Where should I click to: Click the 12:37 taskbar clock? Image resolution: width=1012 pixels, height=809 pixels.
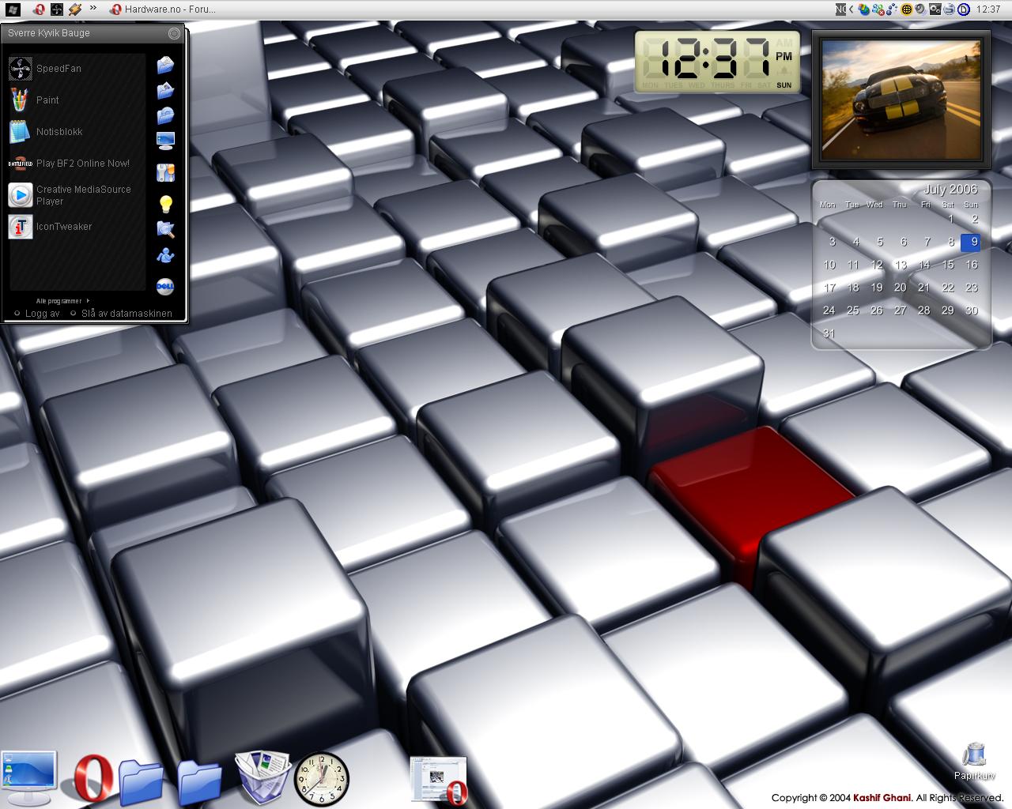tap(988, 9)
